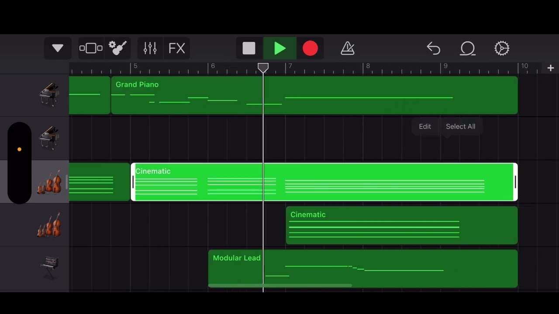
Task: Click the playhead marker on the ruler
Action: (x=263, y=68)
